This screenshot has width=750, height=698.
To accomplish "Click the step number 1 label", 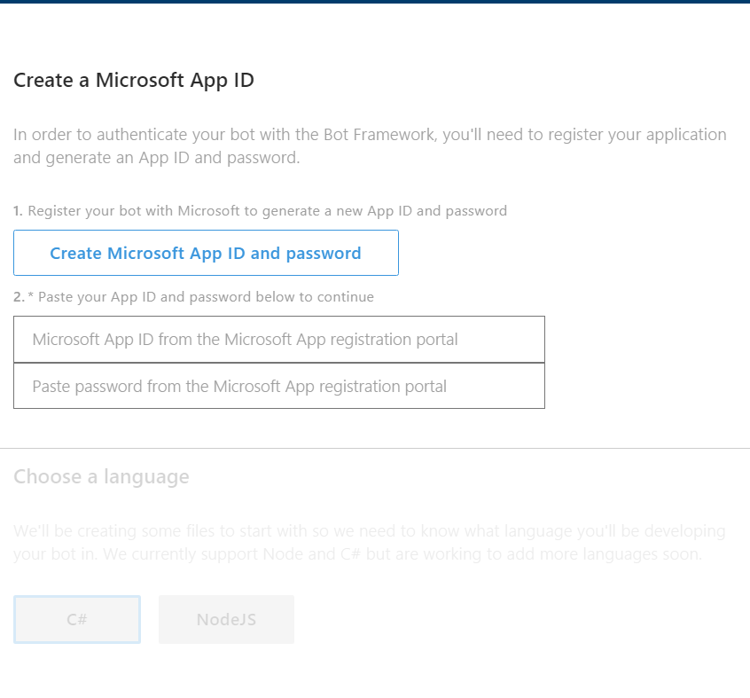I will tap(19, 211).
